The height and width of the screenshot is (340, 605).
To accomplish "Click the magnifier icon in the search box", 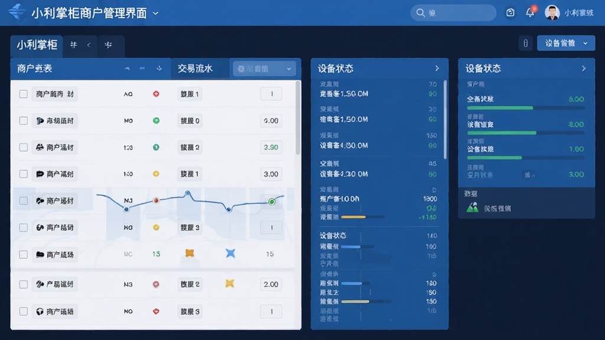I will click(x=420, y=13).
